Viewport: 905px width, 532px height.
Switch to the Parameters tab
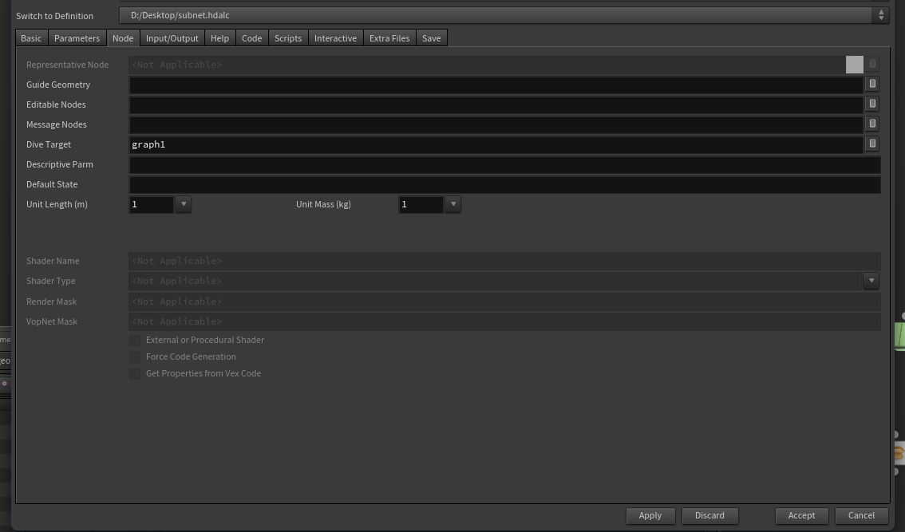tap(77, 38)
